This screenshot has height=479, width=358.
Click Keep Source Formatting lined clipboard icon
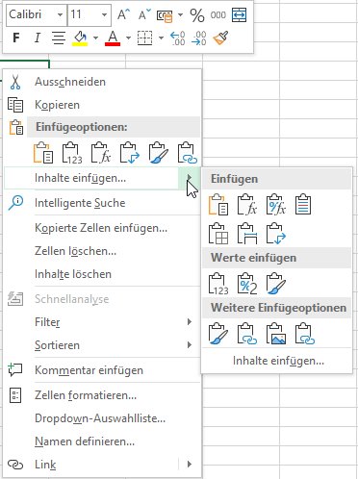point(303,204)
